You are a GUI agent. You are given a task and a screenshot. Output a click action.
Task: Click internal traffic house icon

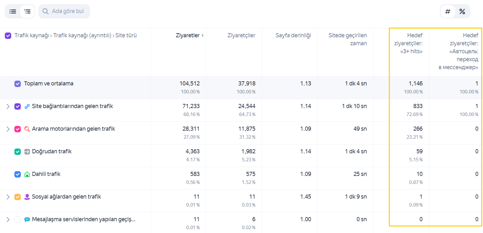(x=27, y=174)
